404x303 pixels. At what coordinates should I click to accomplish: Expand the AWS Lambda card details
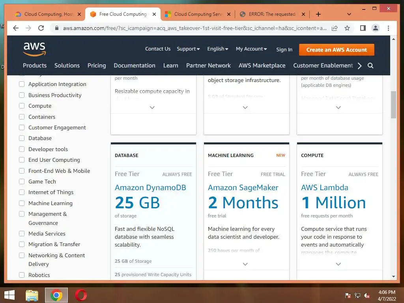338,264
